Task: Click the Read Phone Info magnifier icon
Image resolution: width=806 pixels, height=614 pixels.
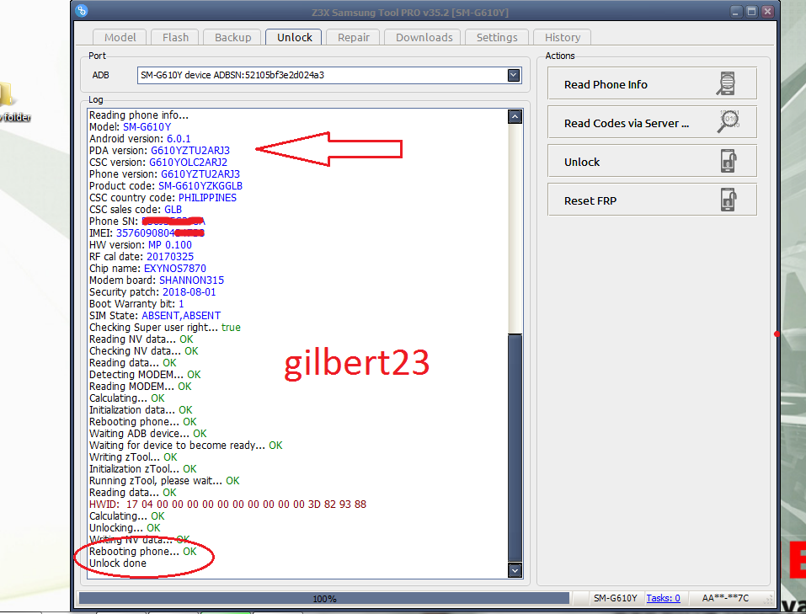Action: click(x=726, y=83)
